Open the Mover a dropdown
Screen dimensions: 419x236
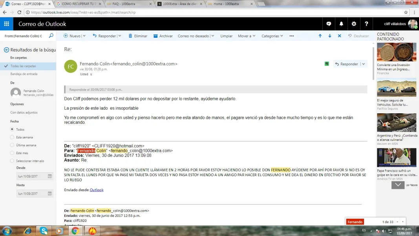pos(247,36)
